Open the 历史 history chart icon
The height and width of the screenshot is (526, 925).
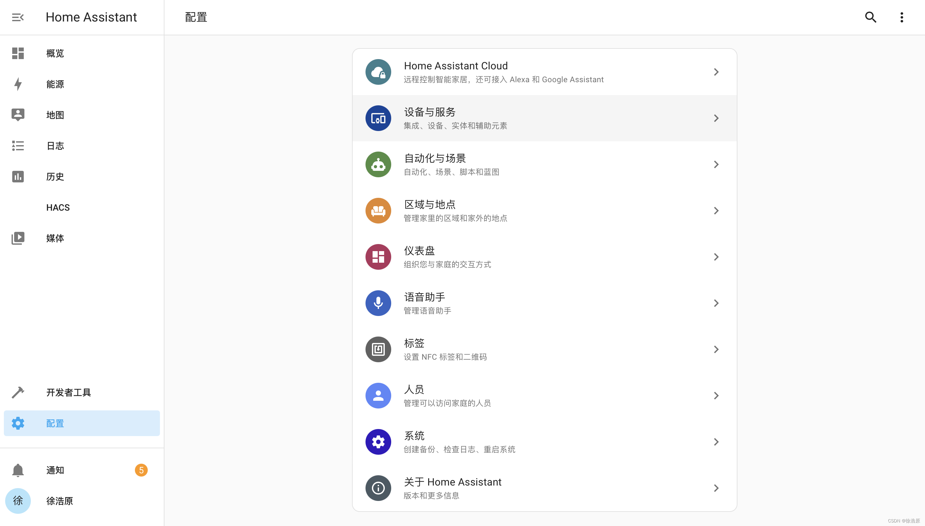[x=18, y=177]
